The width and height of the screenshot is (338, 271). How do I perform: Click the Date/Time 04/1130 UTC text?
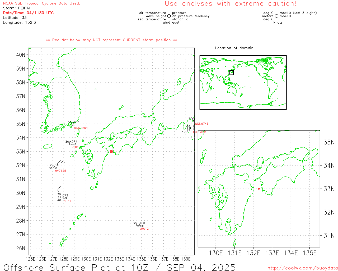click(28, 13)
